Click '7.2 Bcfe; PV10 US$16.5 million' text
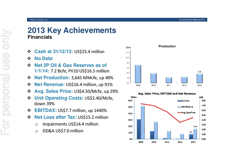 pyautogui.click(x=80, y=71)
